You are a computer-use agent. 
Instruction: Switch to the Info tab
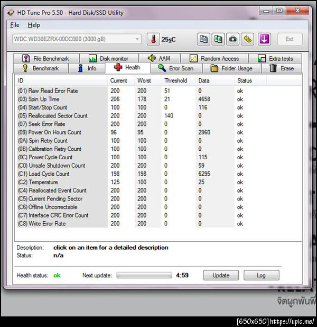coord(87,68)
